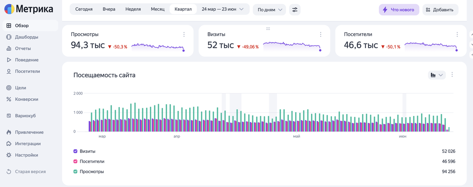Open three-dot menu on Просмотры card

click(x=184, y=35)
